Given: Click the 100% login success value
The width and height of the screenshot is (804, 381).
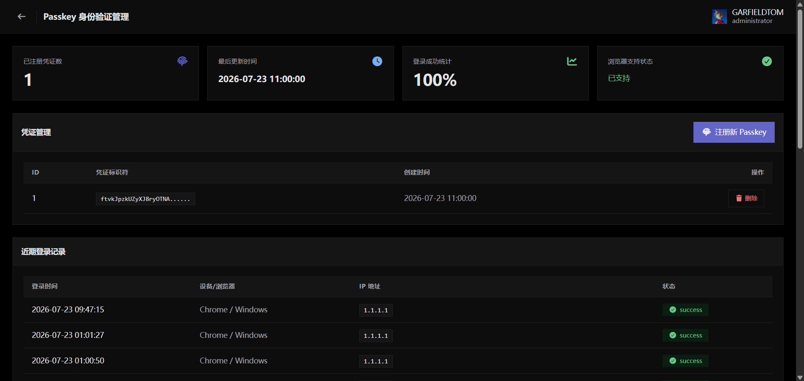Looking at the screenshot, I should [435, 80].
